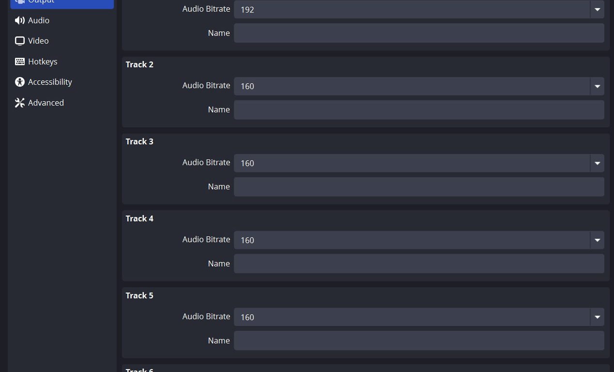Screen dimensions: 614x372
Task: Click the Track 4 Name input field
Action: click(419, 264)
